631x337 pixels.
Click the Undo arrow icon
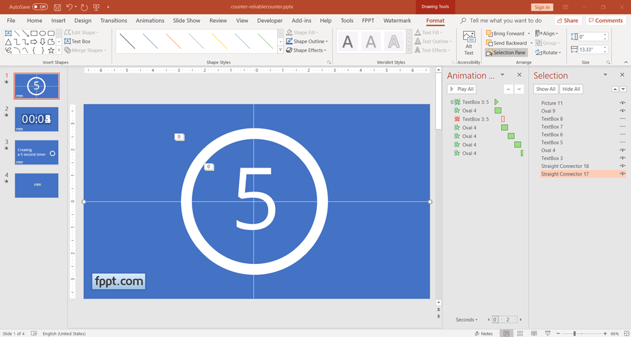(x=70, y=7)
